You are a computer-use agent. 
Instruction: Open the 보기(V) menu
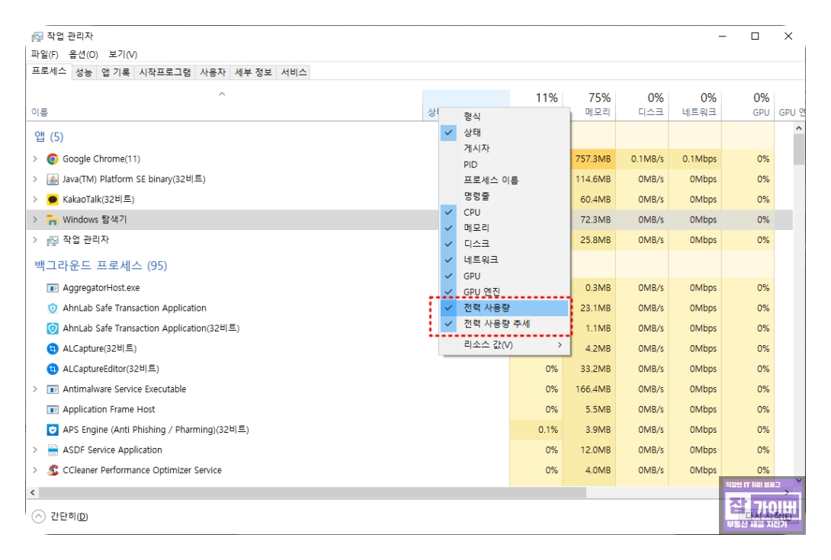pos(123,54)
